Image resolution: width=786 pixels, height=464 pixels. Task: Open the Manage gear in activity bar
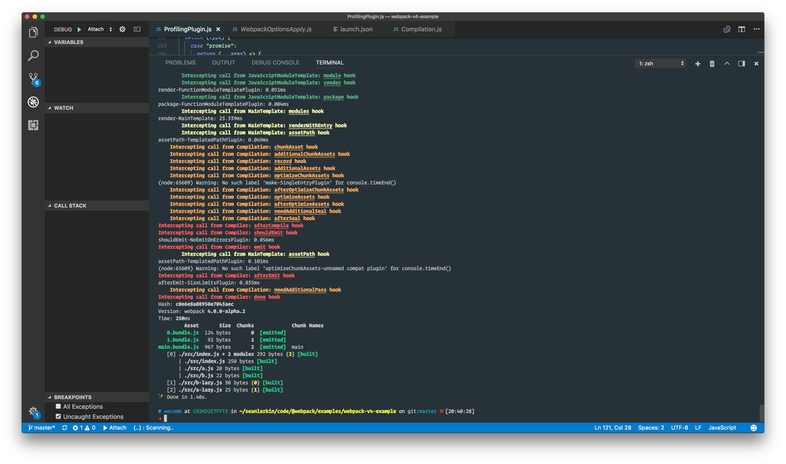pyautogui.click(x=33, y=412)
